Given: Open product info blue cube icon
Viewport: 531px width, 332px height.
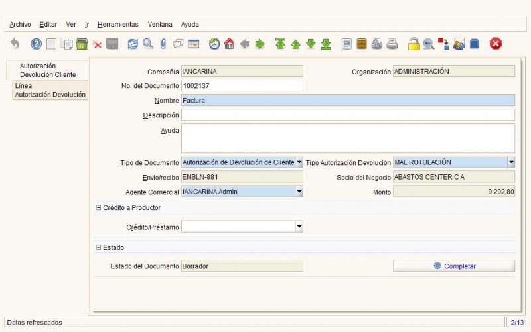Looking at the screenshot, I should [x=475, y=44].
